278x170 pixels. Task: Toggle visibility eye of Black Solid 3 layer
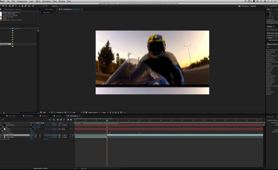[x=31, y=125]
